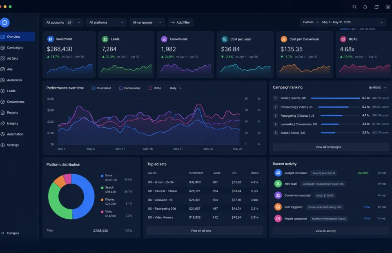Click View all campaigns button
The width and height of the screenshot is (392, 253).
(330, 147)
